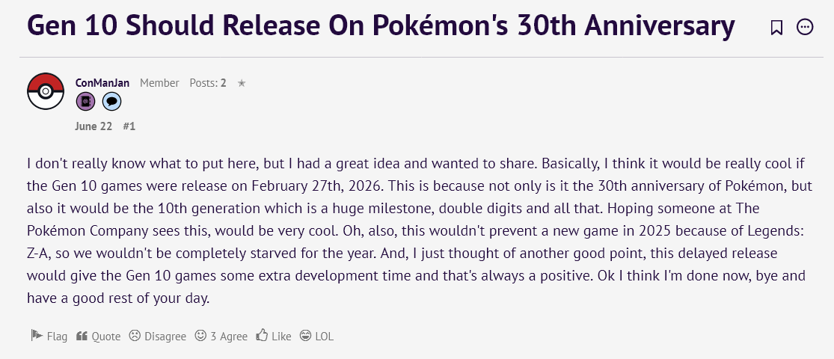The width and height of the screenshot is (834, 359).
Task: Click ConManJan's Poké Ball avatar
Action: (x=46, y=91)
